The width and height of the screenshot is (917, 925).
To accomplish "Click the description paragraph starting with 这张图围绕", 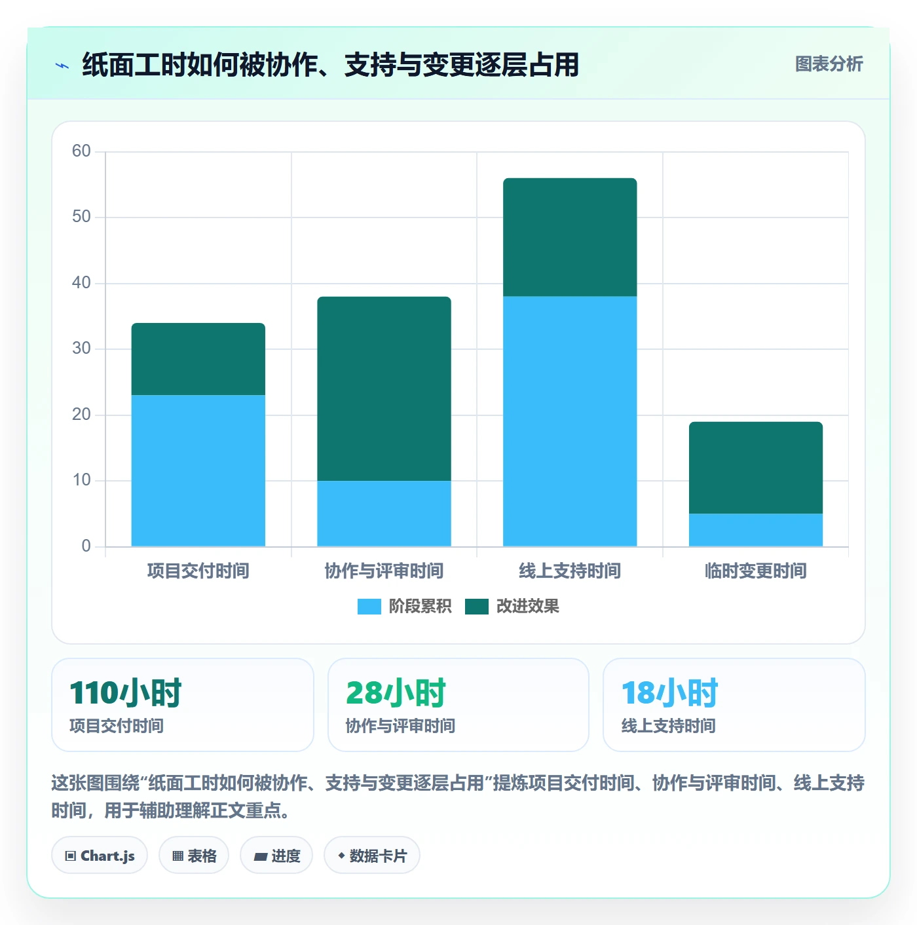I will pyautogui.click(x=458, y=797).
